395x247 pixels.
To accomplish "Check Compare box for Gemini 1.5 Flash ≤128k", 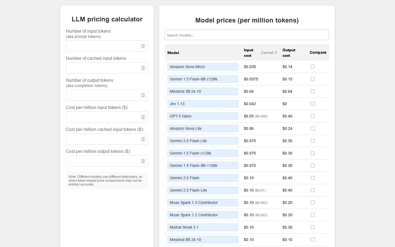I will [x=313, y=153].
